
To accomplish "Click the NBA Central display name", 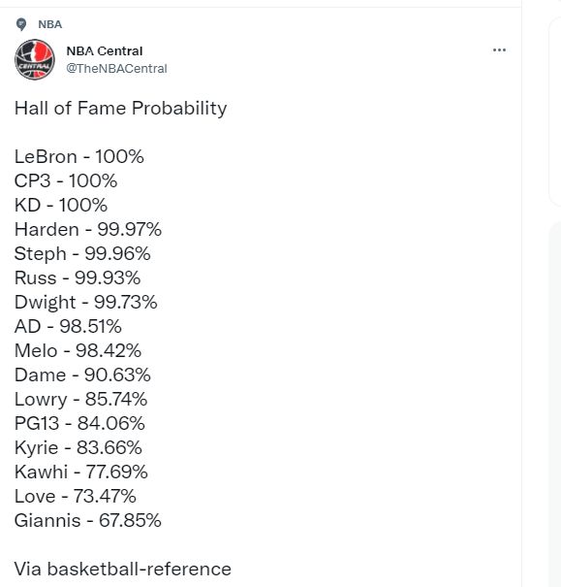I will (105, 50).
